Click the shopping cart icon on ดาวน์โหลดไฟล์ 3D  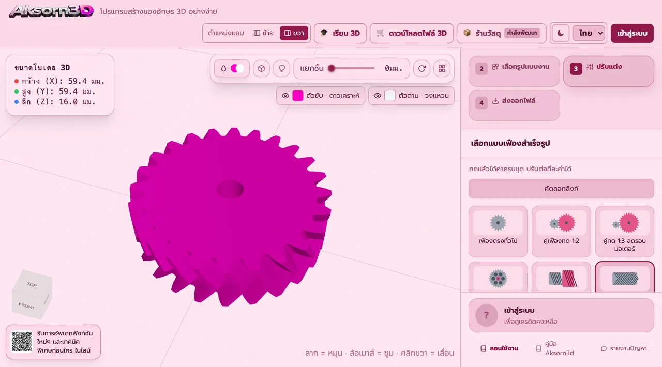pyautogui.click(x=380, y=33)
